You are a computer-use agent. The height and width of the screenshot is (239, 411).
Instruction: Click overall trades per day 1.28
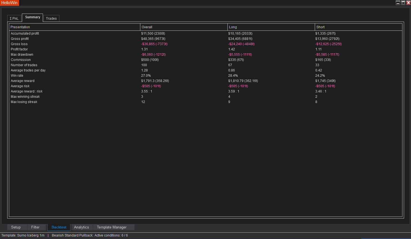click(x=144, y=70)
